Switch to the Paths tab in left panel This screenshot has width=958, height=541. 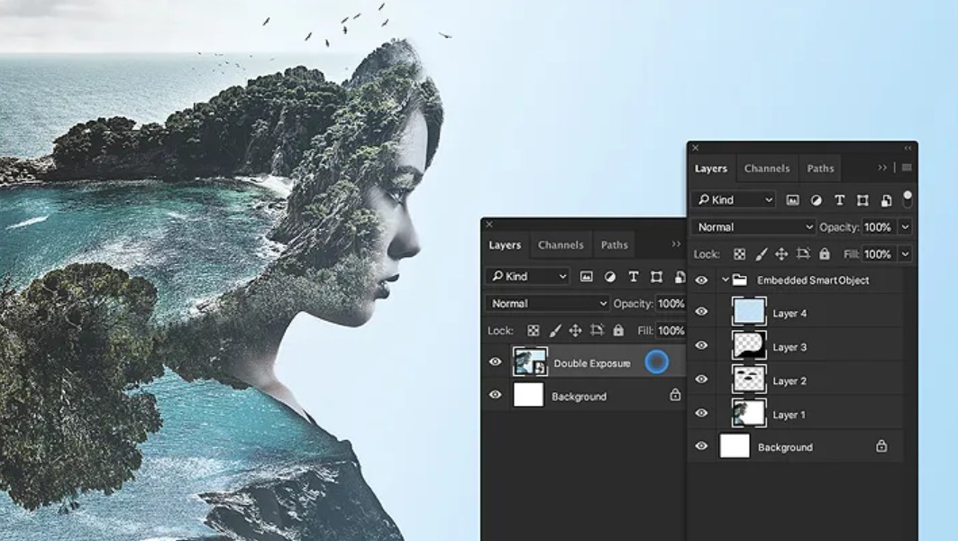pos(614,244)
